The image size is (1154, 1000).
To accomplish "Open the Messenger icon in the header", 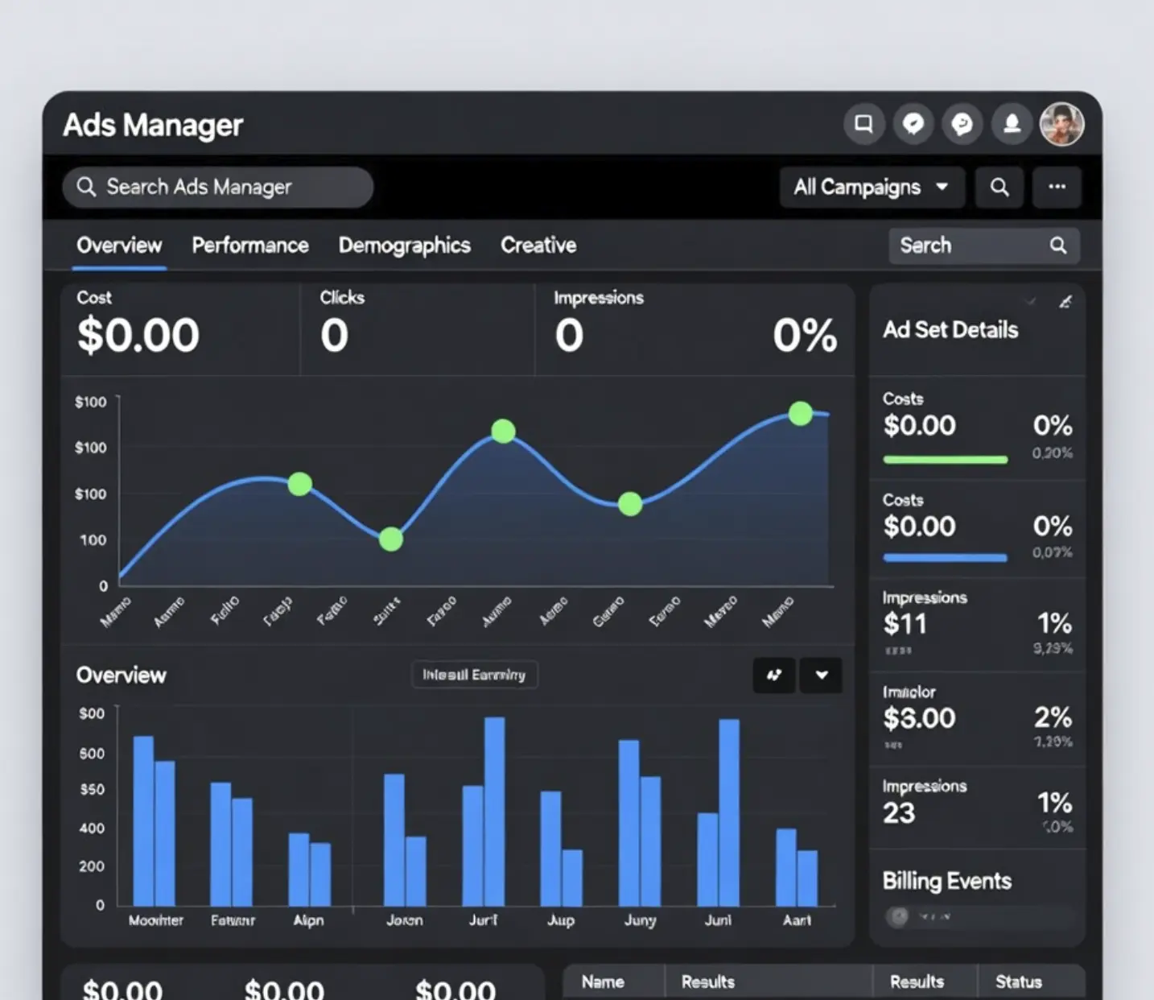I will pos(913,124).
